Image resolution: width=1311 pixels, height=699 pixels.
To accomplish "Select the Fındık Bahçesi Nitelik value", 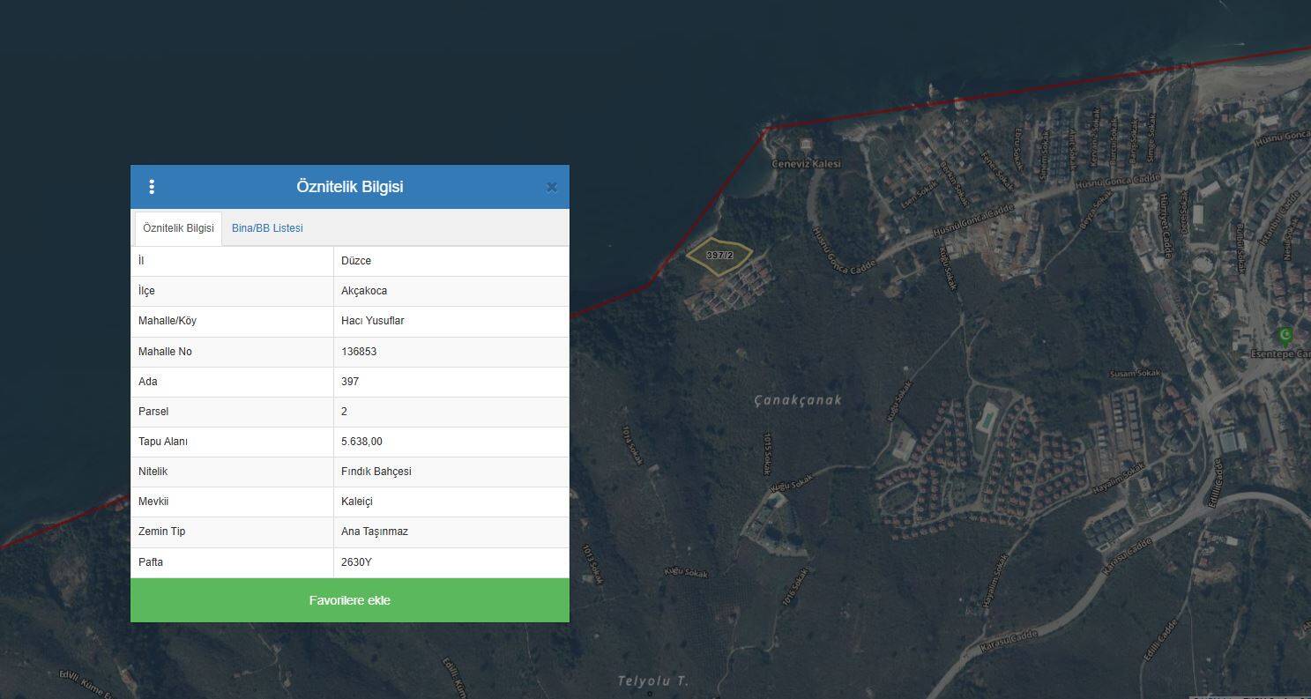I will coord(376,472).
